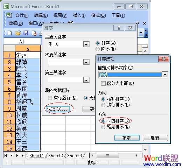Go to the last sheet navigation arrow
This screenshot has width=183, height=168.
click(x=23, y=155)
